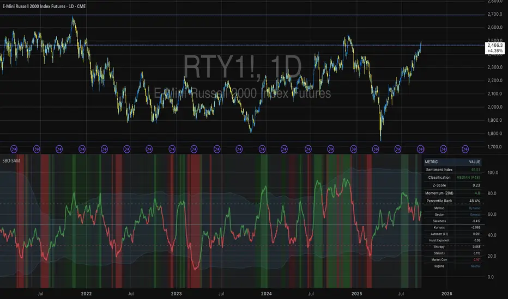This screenshot has width=508, height=299.
Task: Open the September 2022 contract rollover marker
Action: click(x=149, y=149)
